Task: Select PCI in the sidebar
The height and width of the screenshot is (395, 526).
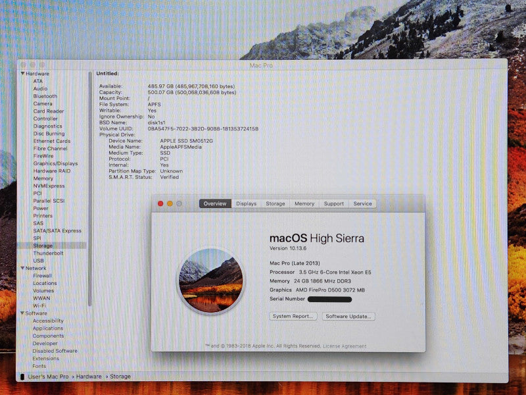Action: point(37,193)
